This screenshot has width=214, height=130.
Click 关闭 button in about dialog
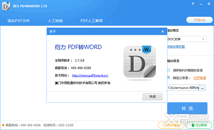[x=152, y=96]
